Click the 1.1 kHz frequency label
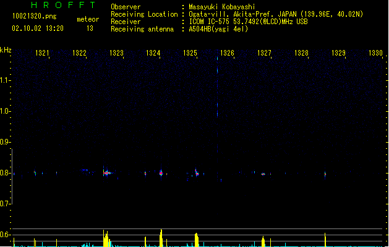This screenshot has width=389, height=247. (4, 80)
